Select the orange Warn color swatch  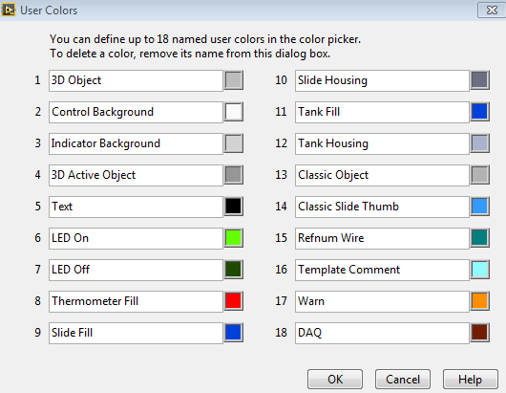click(479, 301)
